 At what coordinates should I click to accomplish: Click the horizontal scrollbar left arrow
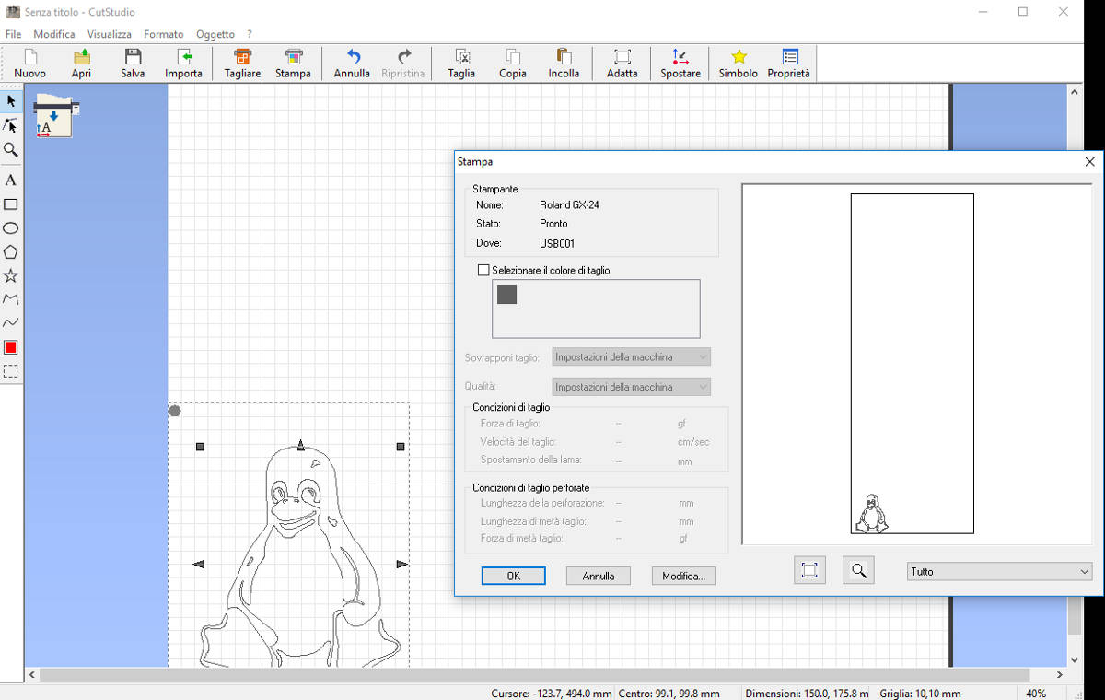[x=34, y=675]
